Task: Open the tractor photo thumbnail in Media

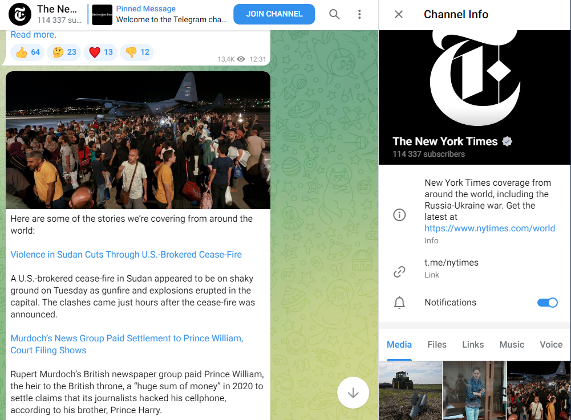Action: point(410,390)
